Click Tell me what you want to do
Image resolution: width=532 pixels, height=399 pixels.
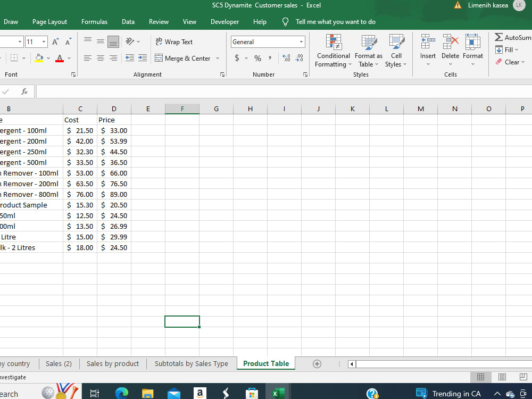point(335,22)
